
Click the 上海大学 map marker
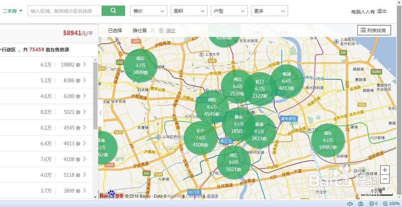[201, 54]
